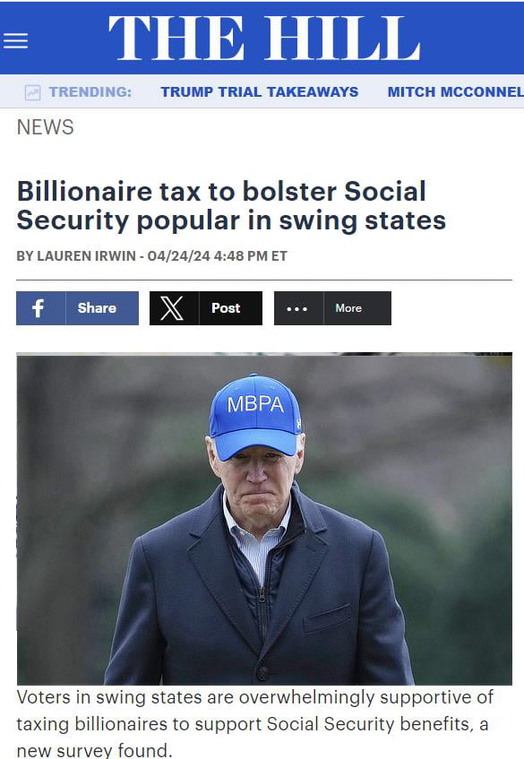Click the three-dots icon in the More button
This screenshot has width=524, height=759.
point(296,307)
